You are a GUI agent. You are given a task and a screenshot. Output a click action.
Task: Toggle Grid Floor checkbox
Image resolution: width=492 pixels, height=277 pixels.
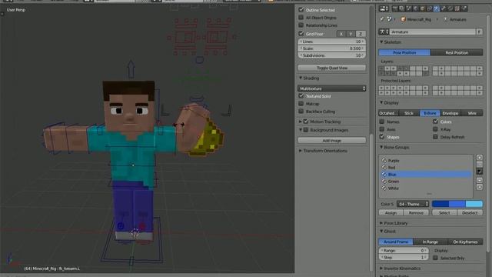pos(301,33)
